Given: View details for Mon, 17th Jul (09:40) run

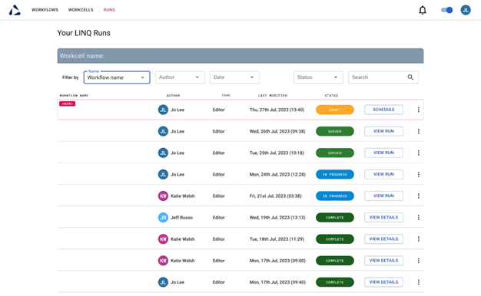Looking at the screenshot, I should click(383, 282).
